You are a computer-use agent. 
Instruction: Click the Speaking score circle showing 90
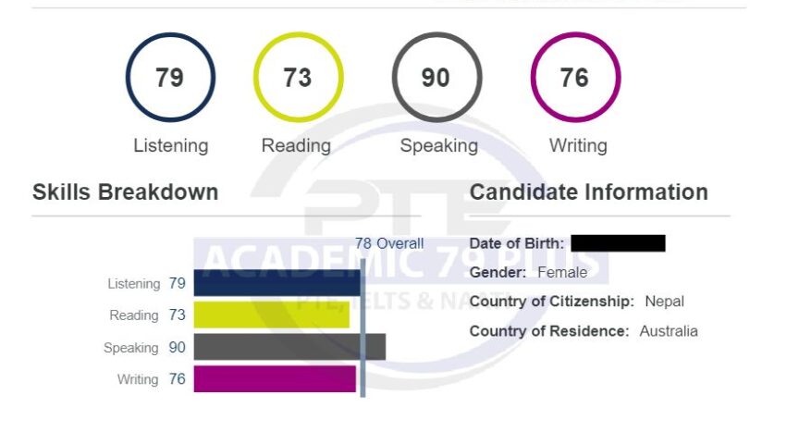click(436, 78)
